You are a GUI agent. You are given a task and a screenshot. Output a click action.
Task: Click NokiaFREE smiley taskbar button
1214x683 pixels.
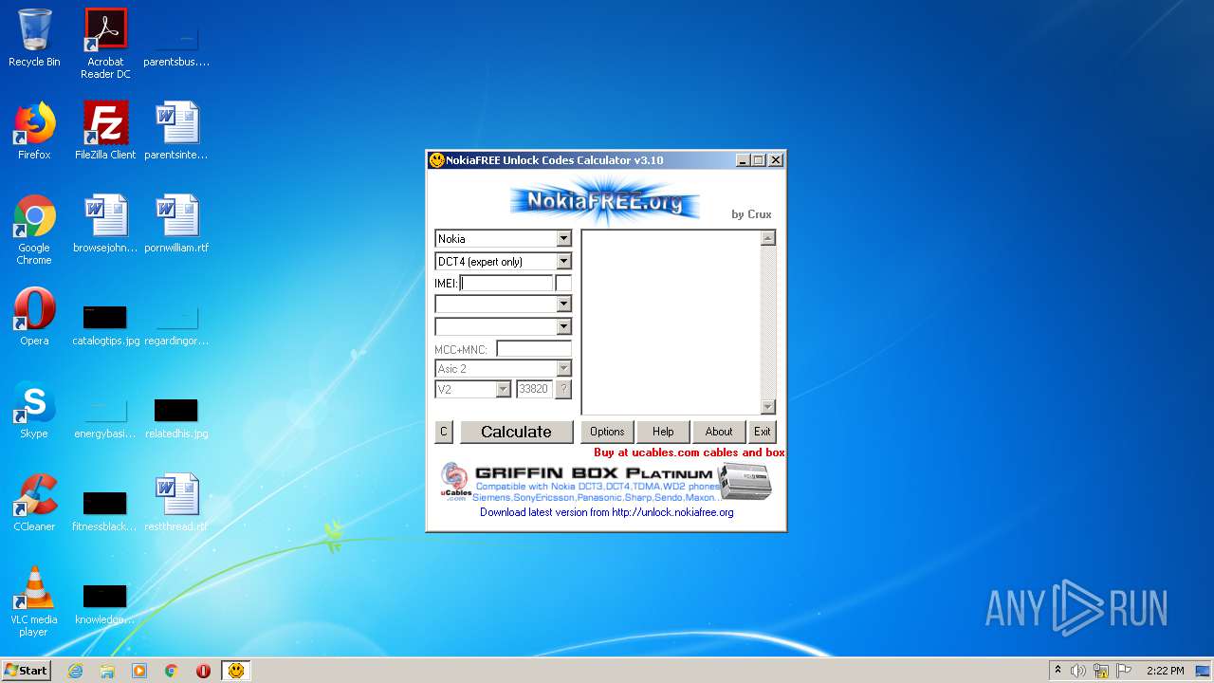pos(236,671)
